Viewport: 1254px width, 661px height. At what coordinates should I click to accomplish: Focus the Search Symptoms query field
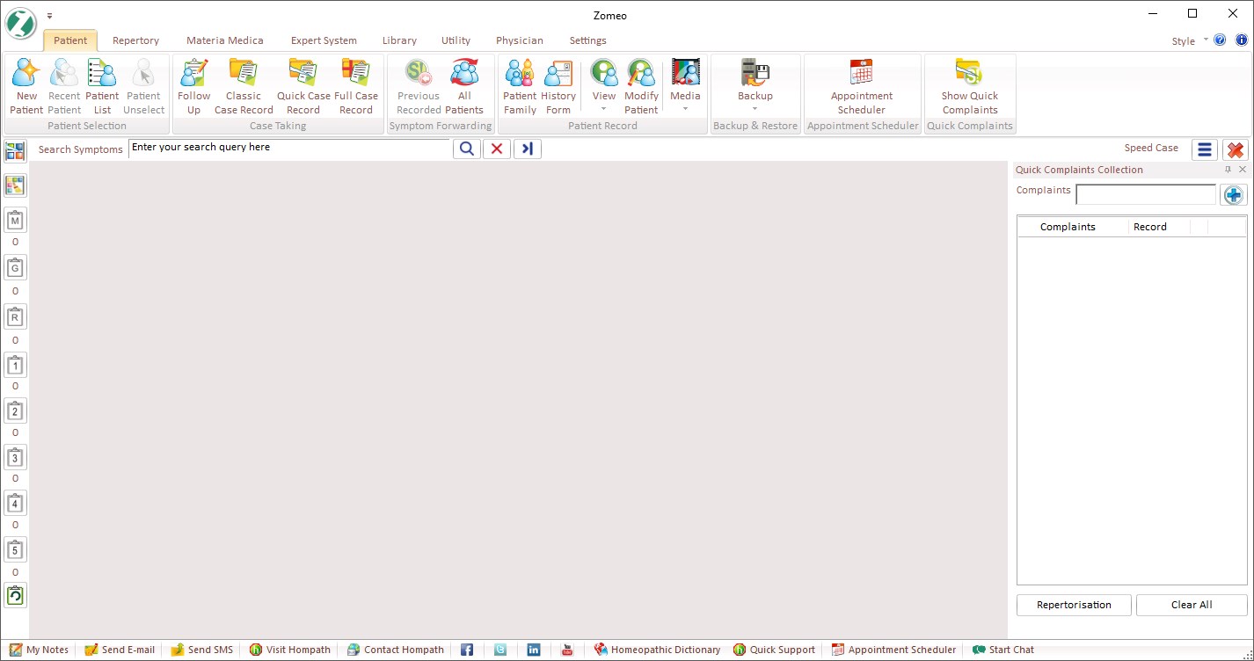(289, 148)
